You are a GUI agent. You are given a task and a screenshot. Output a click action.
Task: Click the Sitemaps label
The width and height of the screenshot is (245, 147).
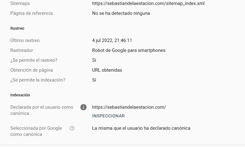(20, 3)
